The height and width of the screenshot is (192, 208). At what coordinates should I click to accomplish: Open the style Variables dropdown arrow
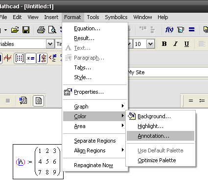point(50,44)
